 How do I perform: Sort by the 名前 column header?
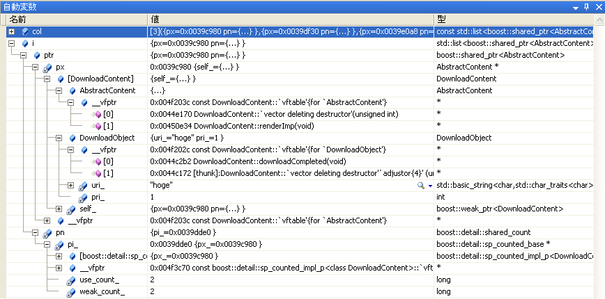pos(77,19)
